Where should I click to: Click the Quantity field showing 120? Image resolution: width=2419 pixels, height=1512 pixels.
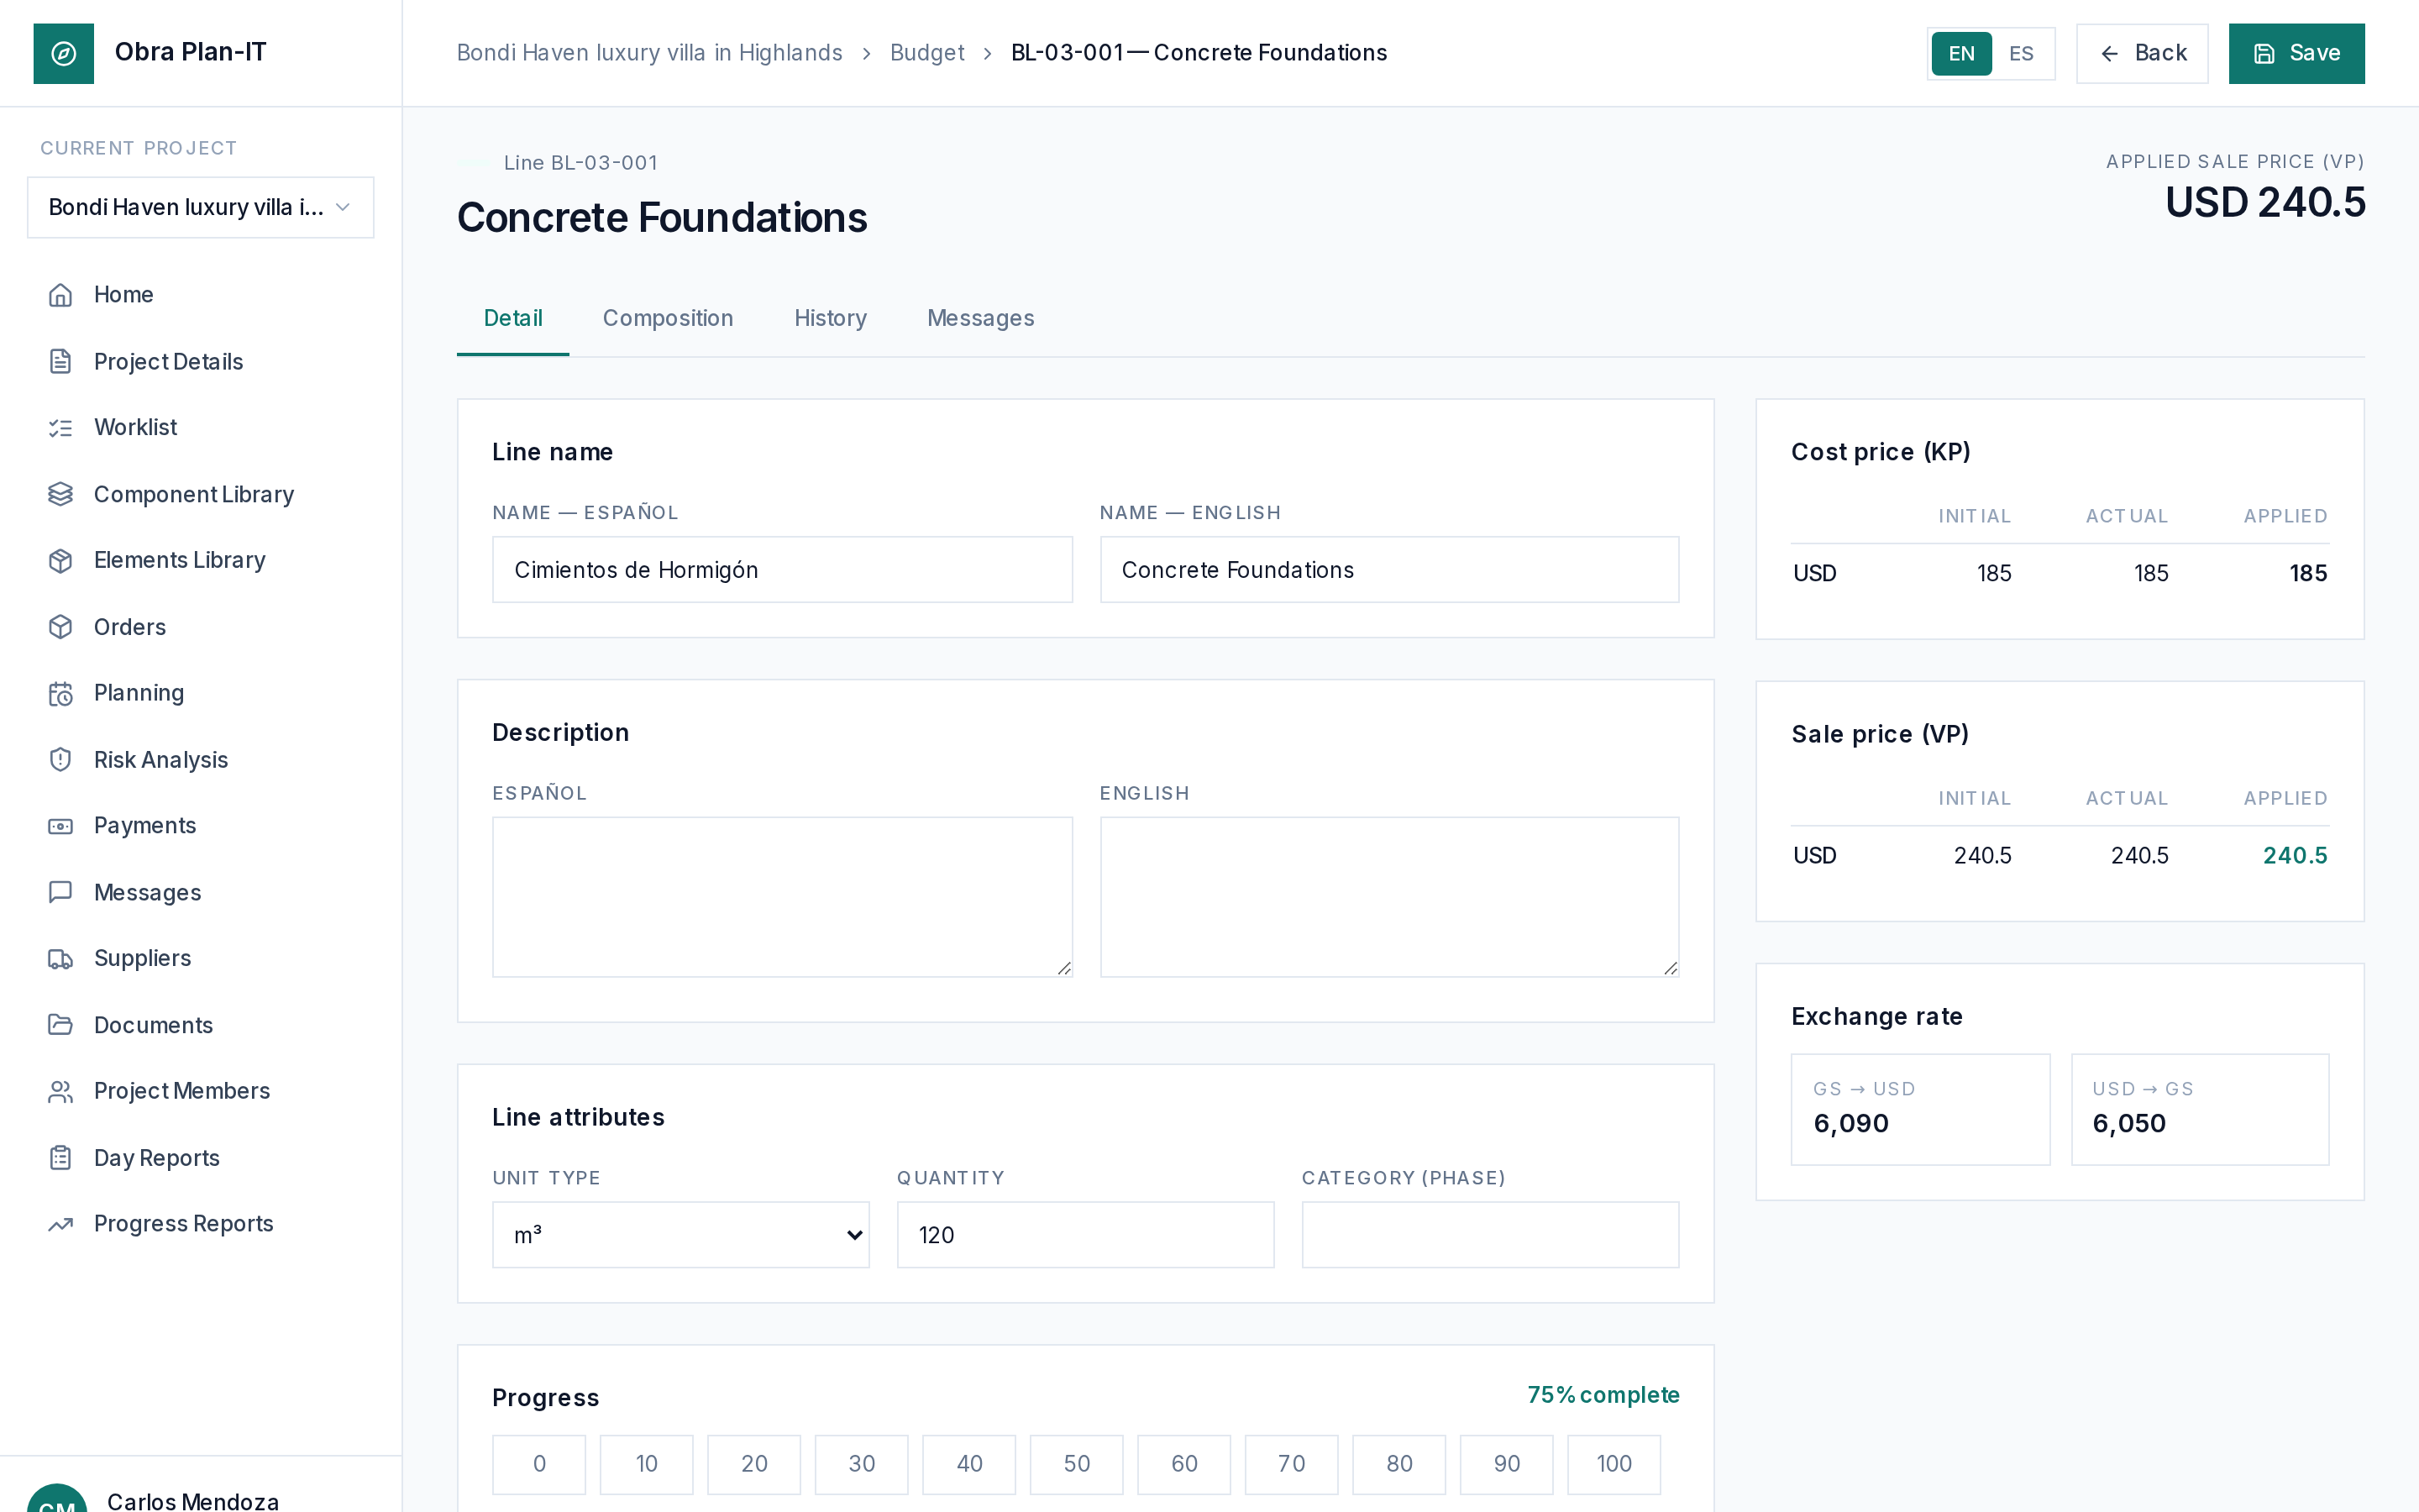click(x=1085, y=1235)
